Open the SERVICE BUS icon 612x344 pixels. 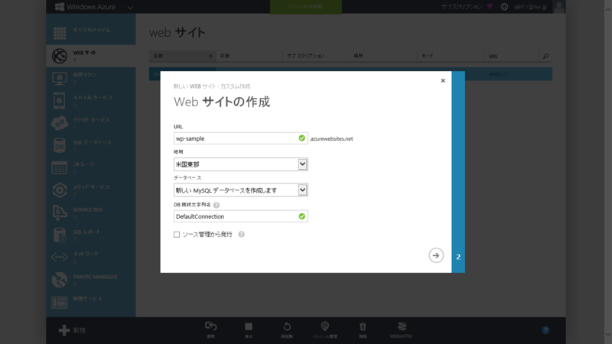(x=60, y=213)
